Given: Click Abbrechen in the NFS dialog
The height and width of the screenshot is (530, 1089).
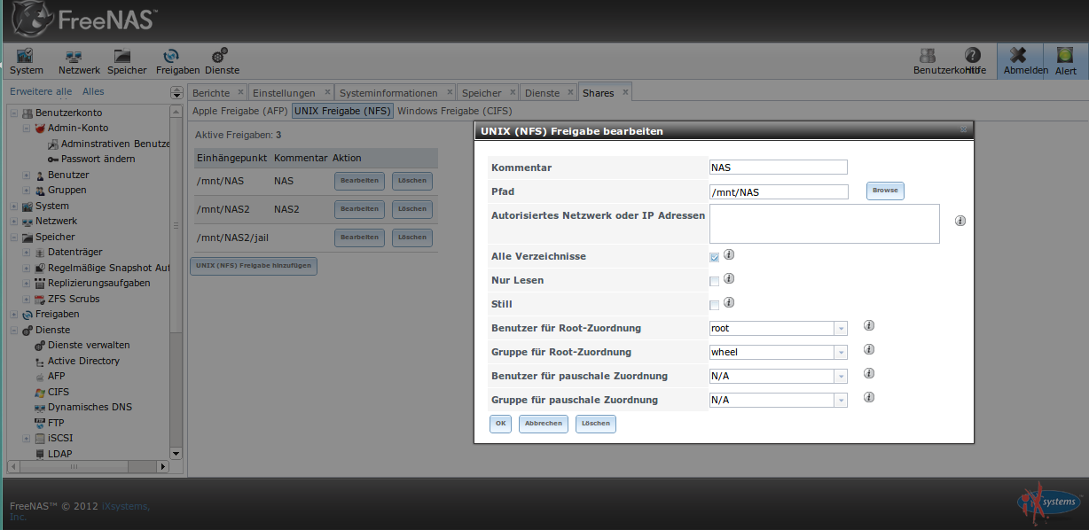Looking at the screenshot, I should coord(544,424).
